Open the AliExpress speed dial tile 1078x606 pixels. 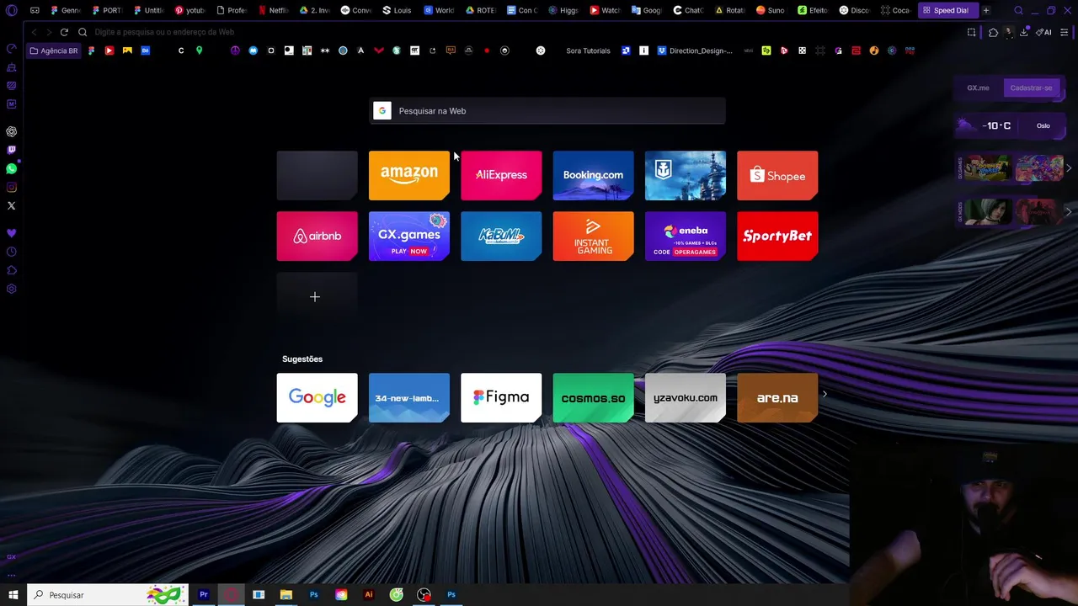tap(501, 175)
